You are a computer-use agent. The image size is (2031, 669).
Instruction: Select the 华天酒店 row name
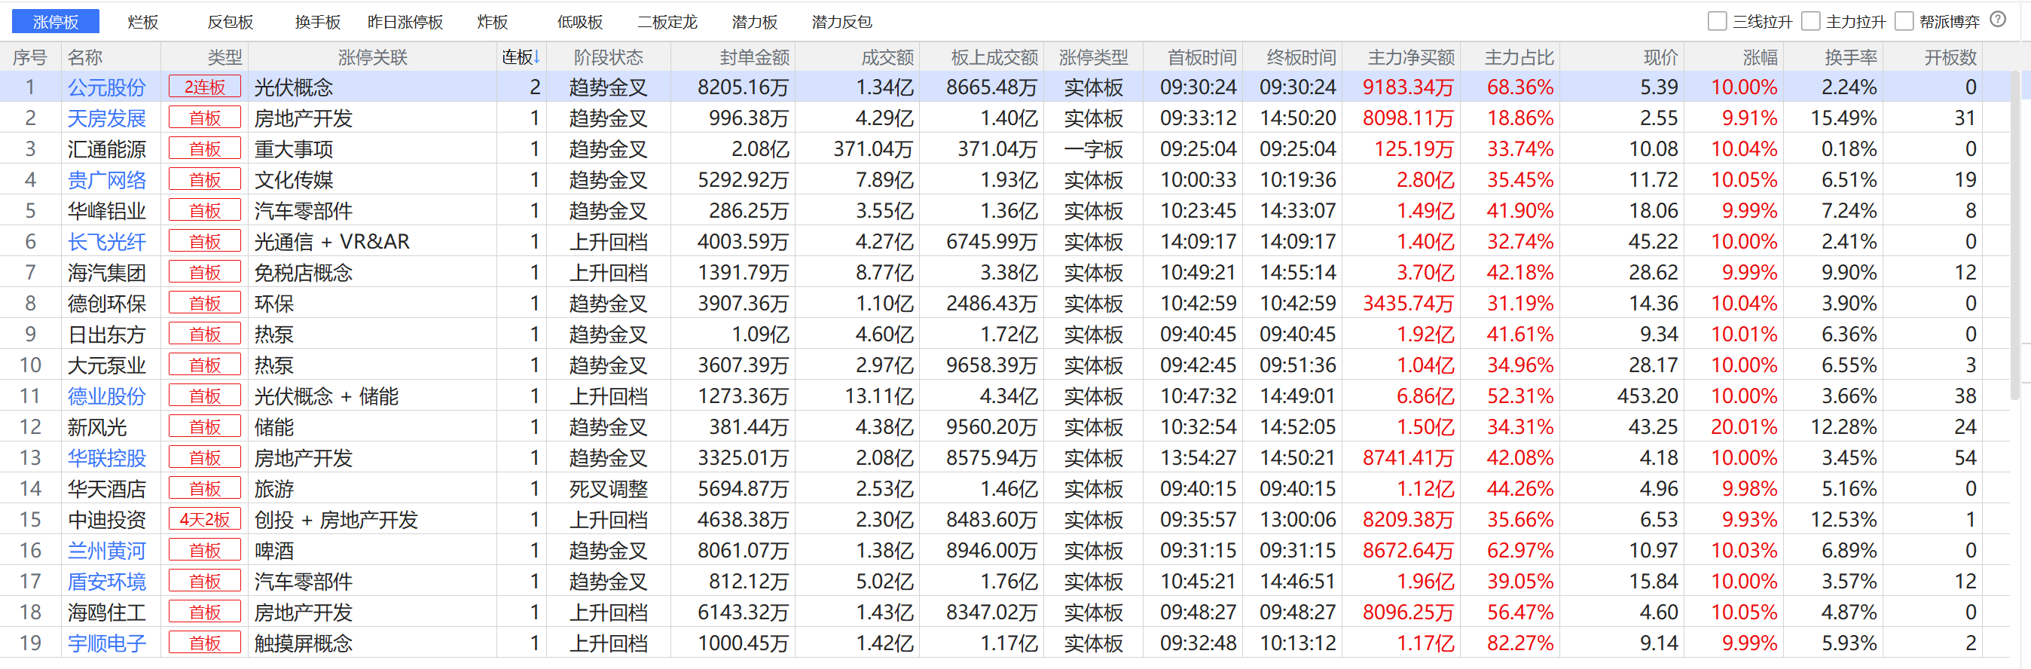point(106,488)
